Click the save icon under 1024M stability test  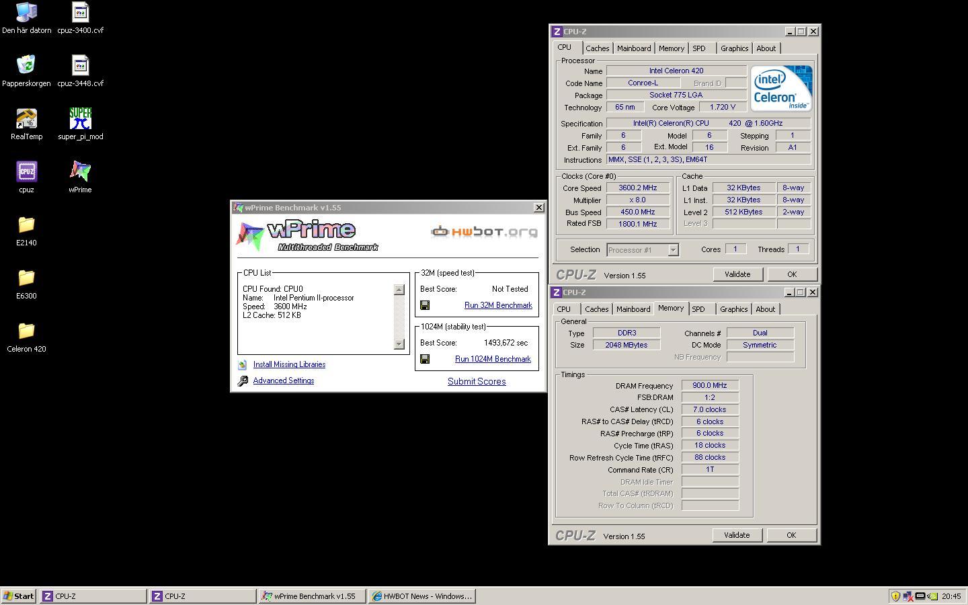pos(425,359)
